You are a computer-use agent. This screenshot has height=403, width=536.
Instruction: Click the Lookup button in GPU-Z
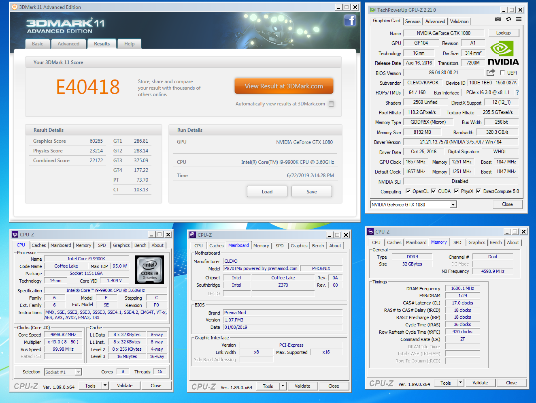click(503, 33)
